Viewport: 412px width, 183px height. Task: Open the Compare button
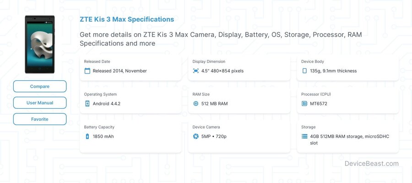(40, 86)
